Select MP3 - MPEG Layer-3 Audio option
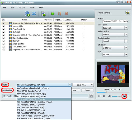This screenshot has width=132, height=120. [x=44, y=94]
